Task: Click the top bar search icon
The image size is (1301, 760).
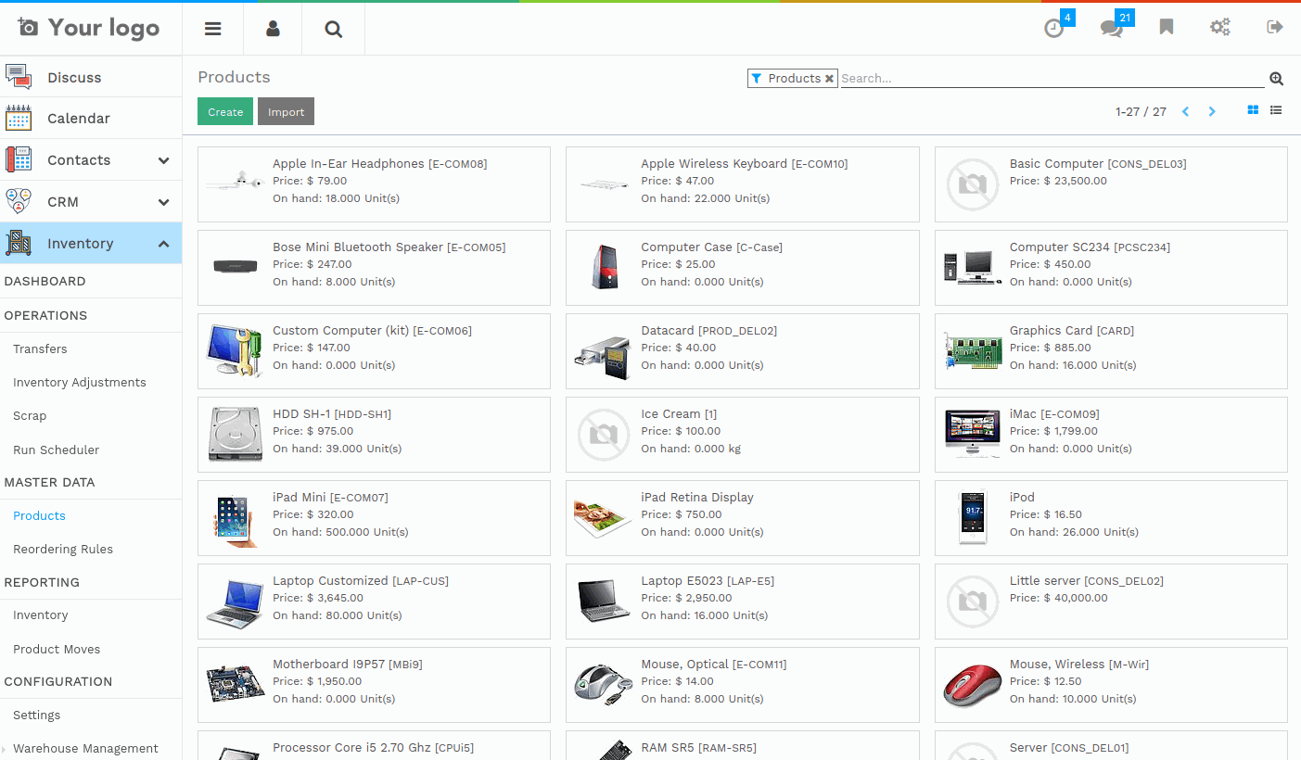Action: [334, 29]
